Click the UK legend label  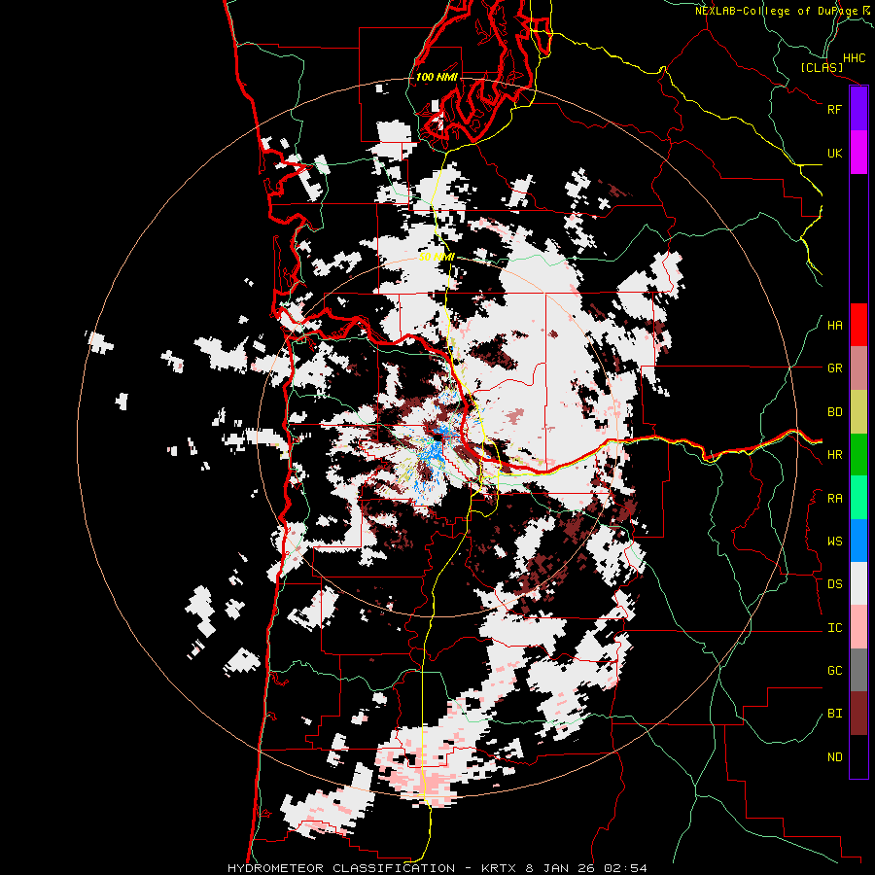[x=834, y=153]
